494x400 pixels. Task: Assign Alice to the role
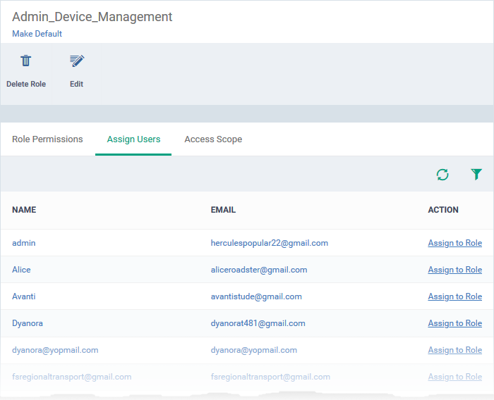pos(454,270)
